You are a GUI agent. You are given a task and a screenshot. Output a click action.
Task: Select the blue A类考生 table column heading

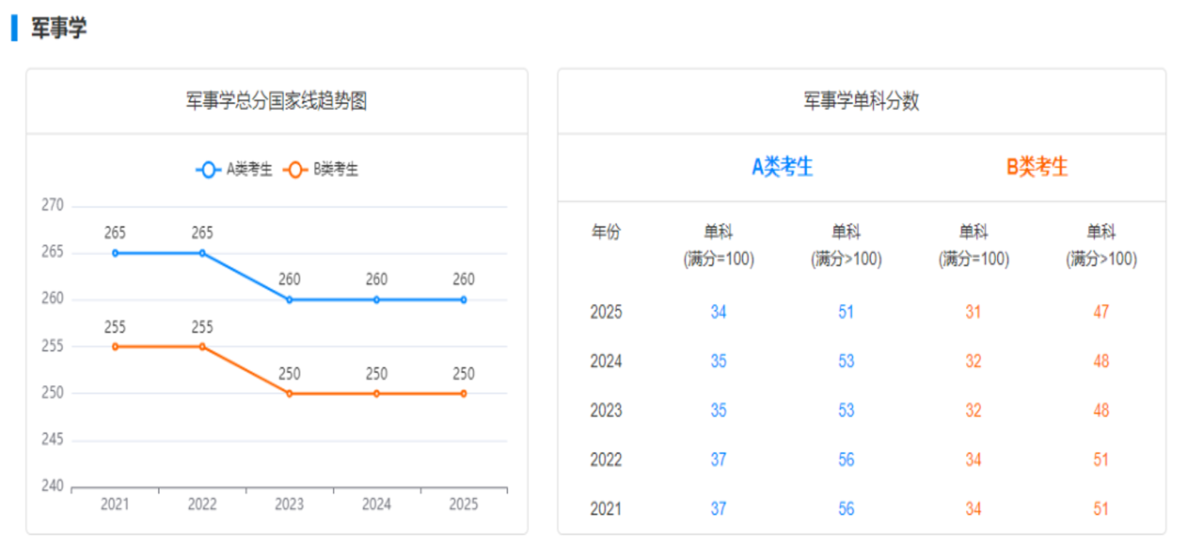click(x=782, y=167)
